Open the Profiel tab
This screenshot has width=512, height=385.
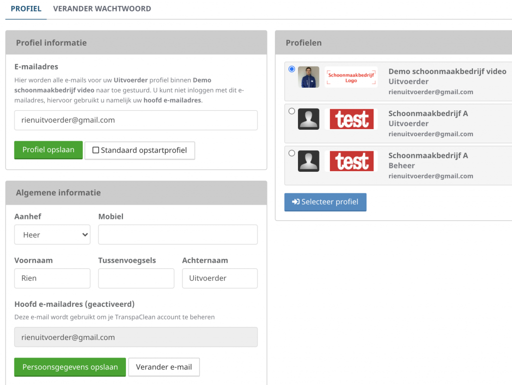point(26,9)
